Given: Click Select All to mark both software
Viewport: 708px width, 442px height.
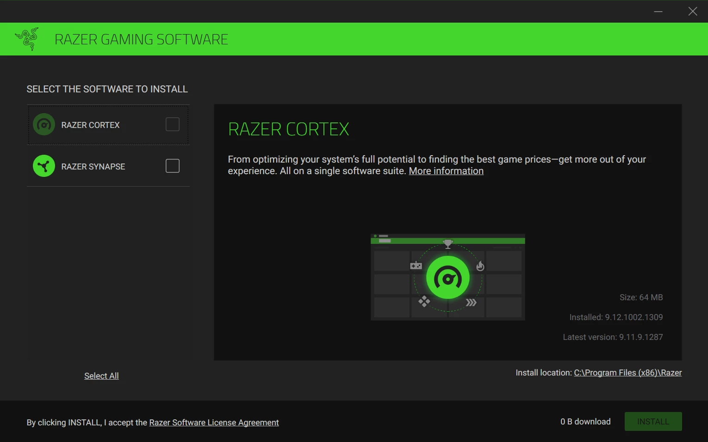Looking at the screenshot, I should [x=101, y=375].
